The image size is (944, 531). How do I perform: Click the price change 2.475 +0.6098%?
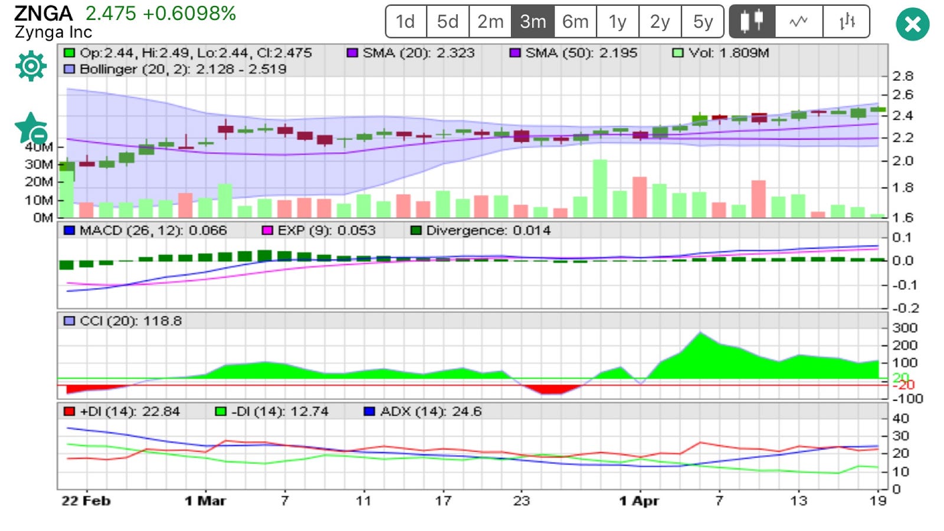point(160,13)
